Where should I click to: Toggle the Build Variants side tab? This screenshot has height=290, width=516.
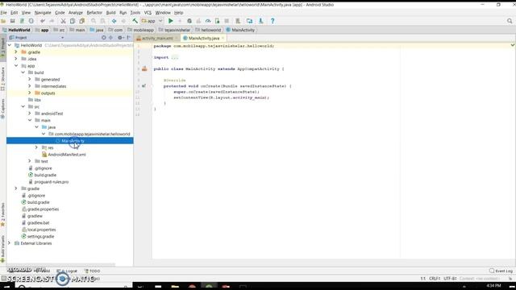[x=3, y=249]
